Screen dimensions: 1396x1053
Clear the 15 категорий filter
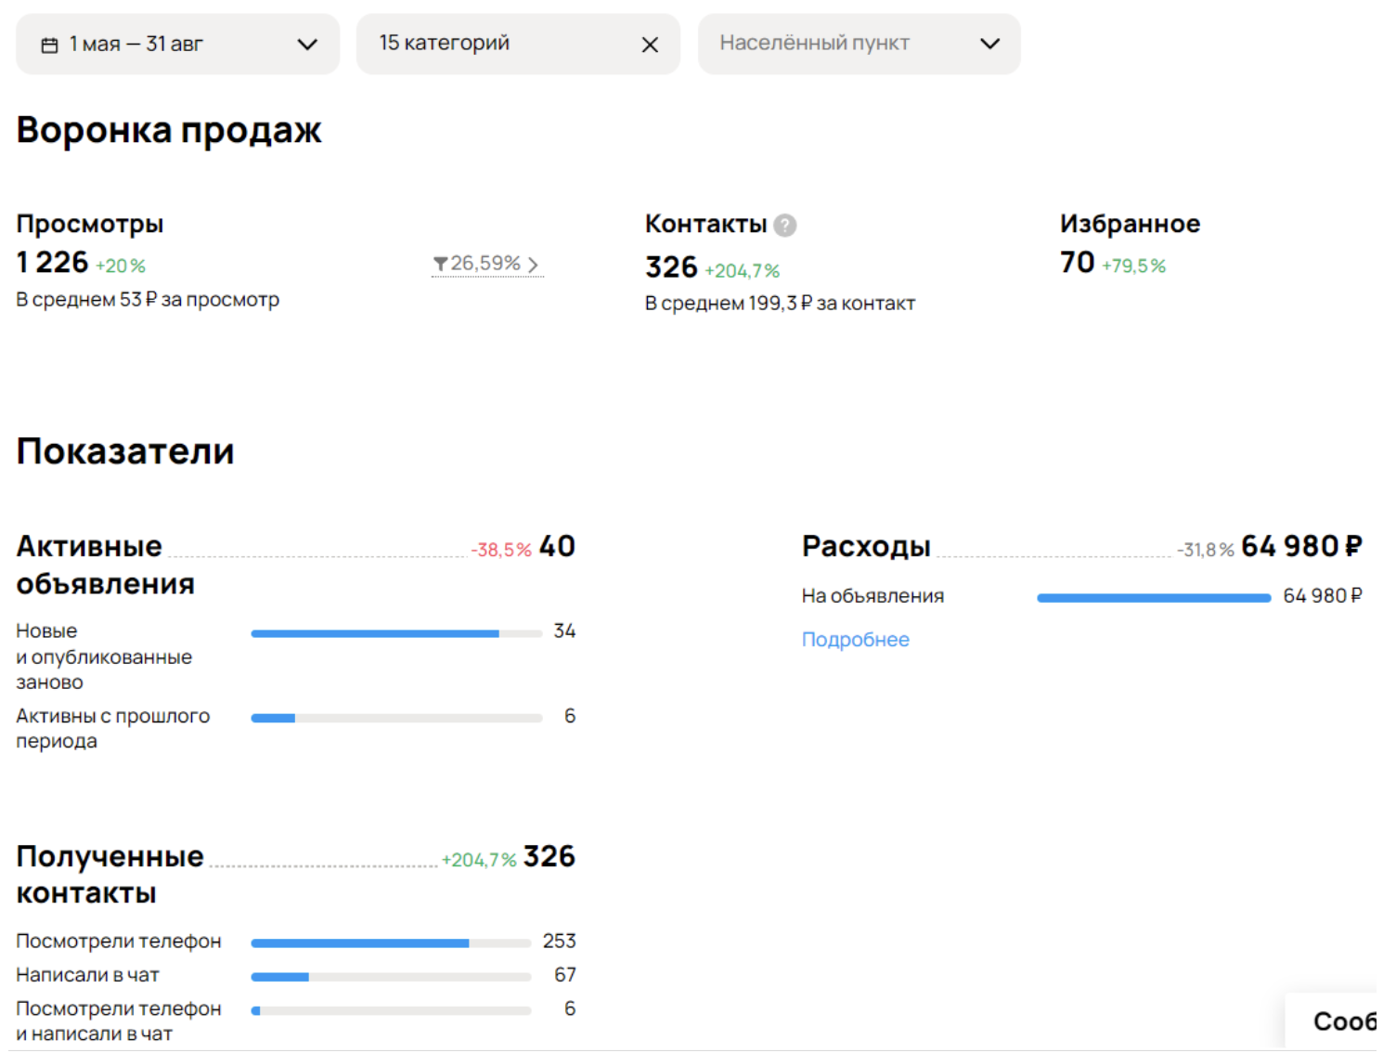[650, 45]
